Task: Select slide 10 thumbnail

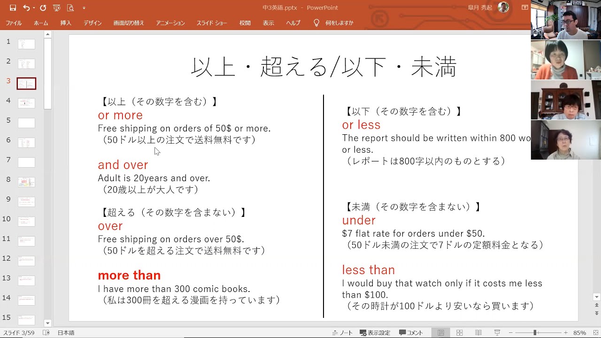Action: point(26,221)
